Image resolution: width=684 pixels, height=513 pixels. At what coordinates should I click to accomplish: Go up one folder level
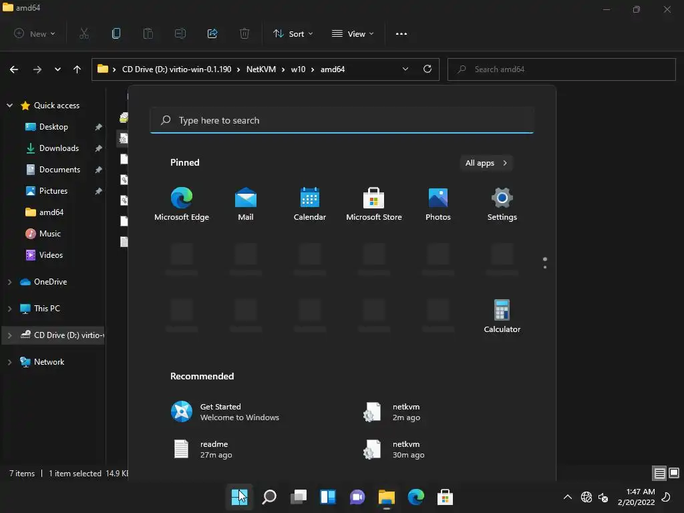pyautogui.click(x=77, y=69)
